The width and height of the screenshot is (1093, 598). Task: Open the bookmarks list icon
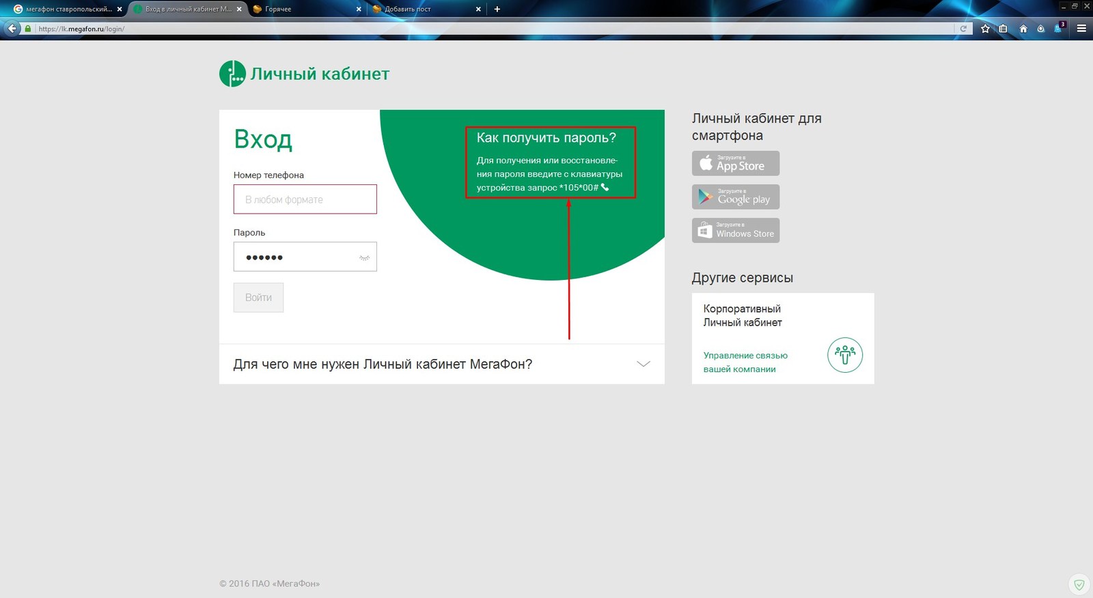[1003, 29]
